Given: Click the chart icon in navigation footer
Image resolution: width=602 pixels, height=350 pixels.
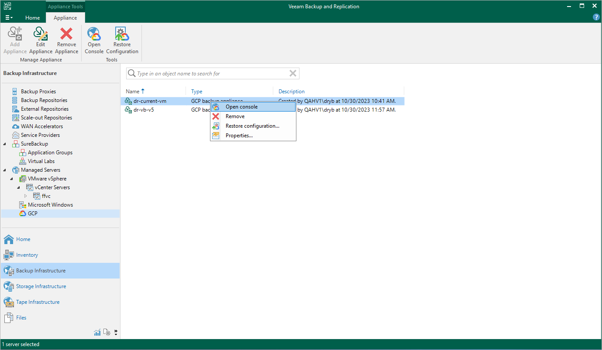Looking at the screenshot, I should coord(97,333).
